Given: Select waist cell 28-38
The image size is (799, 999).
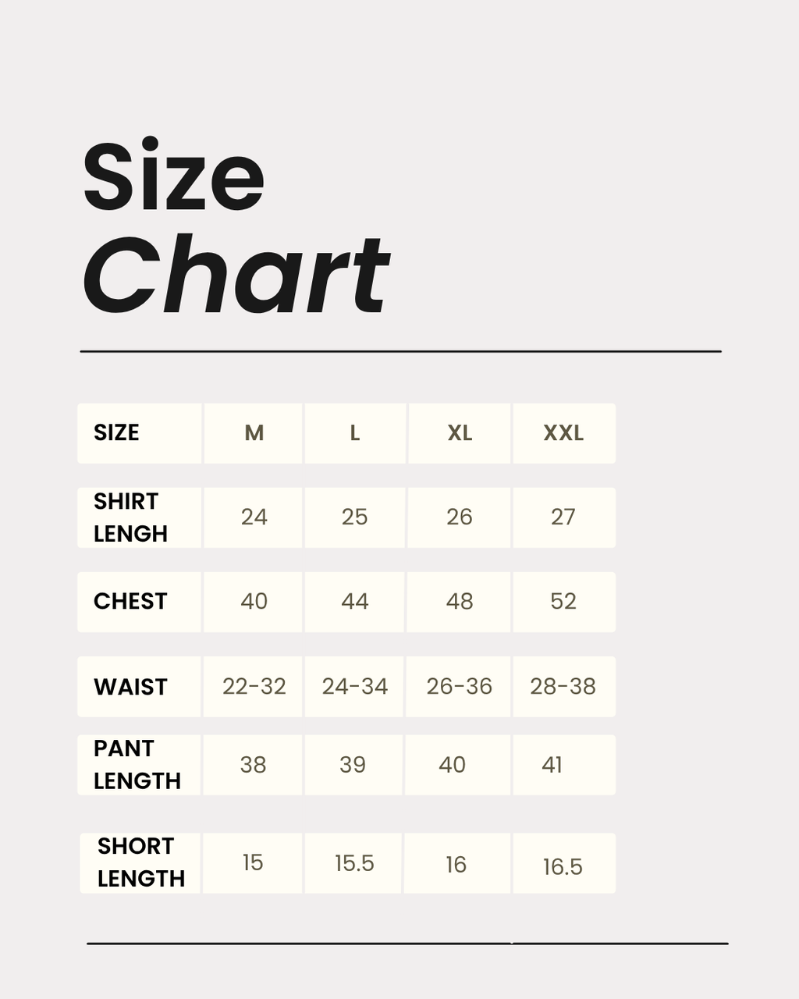Looking at the screenshot, I should (x=564, y=687).
